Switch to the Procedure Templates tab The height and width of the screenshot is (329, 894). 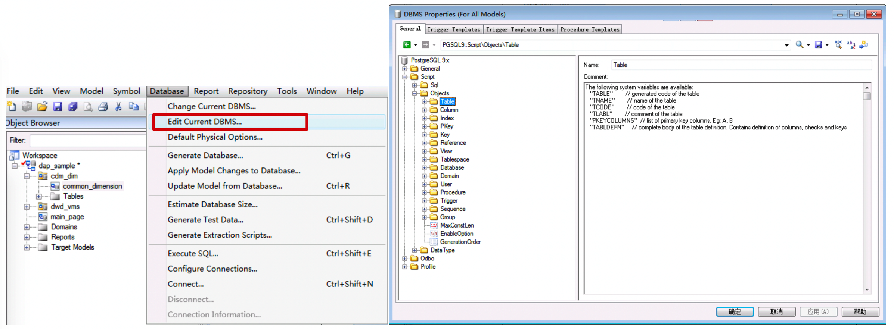pyautogui.click(x=590, y=29)
